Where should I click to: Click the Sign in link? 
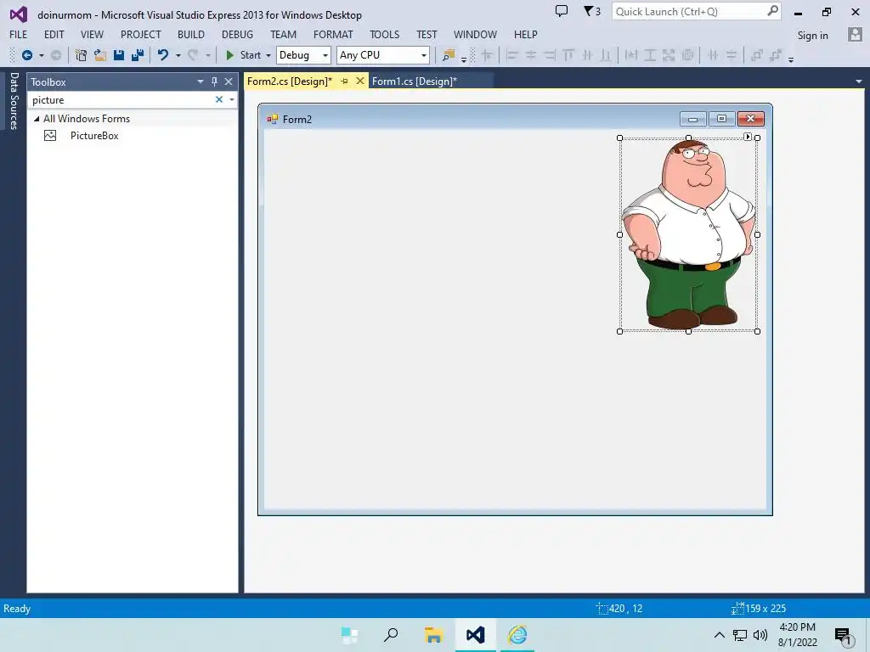(x=812, y=36)
